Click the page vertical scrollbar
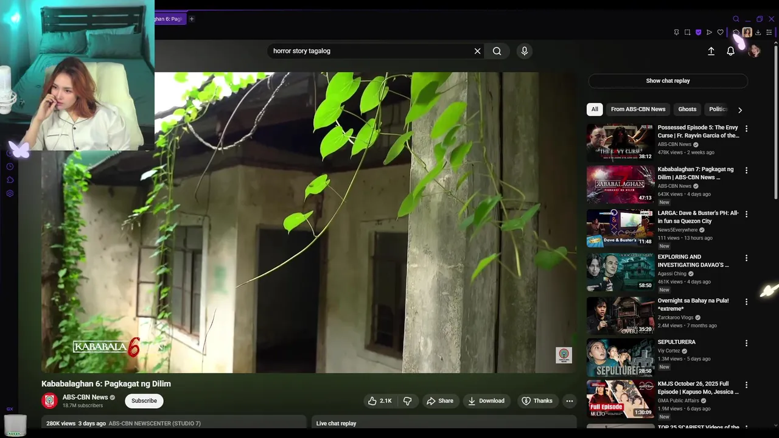This screenshot has height=438, width=779. 775,122
